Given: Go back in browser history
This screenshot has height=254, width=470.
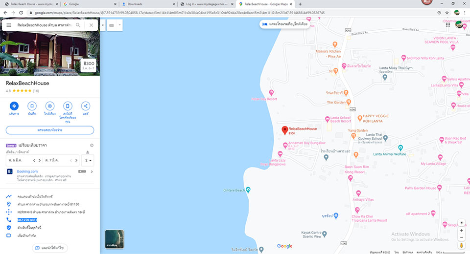Looking at the screenshot, I should [5, 13].
